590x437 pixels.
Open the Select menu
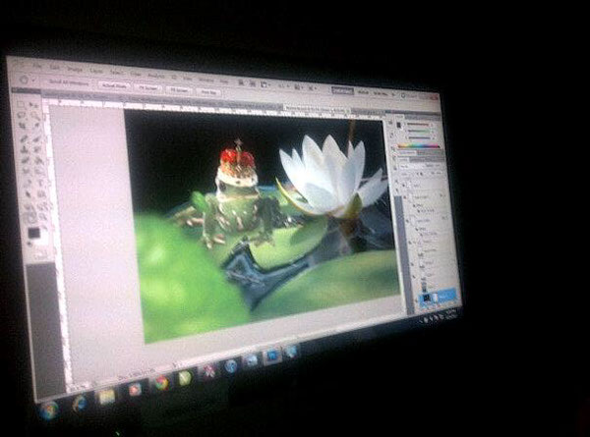click(116, 72)
